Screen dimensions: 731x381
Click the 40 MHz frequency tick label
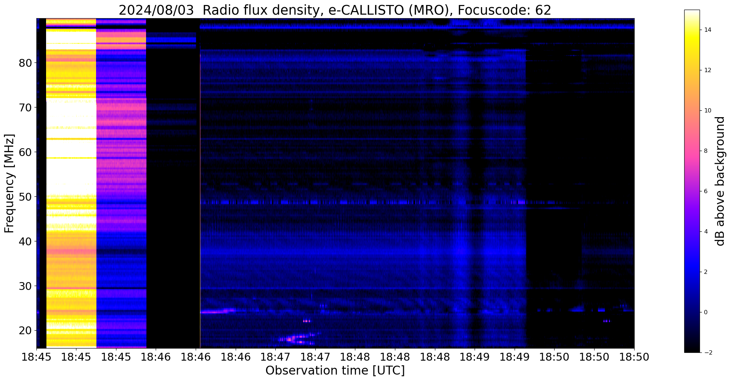[x=25, y=242]
